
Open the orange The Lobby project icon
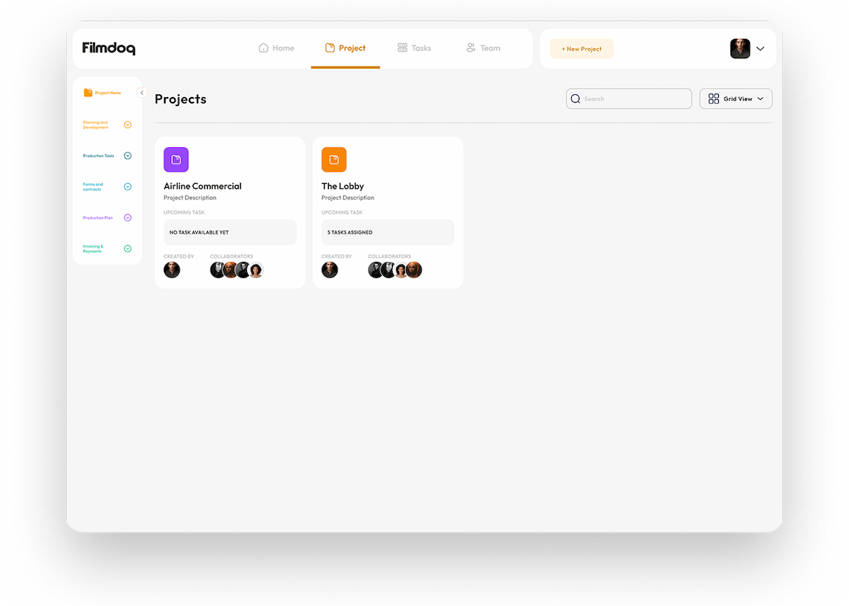[334, 160]
